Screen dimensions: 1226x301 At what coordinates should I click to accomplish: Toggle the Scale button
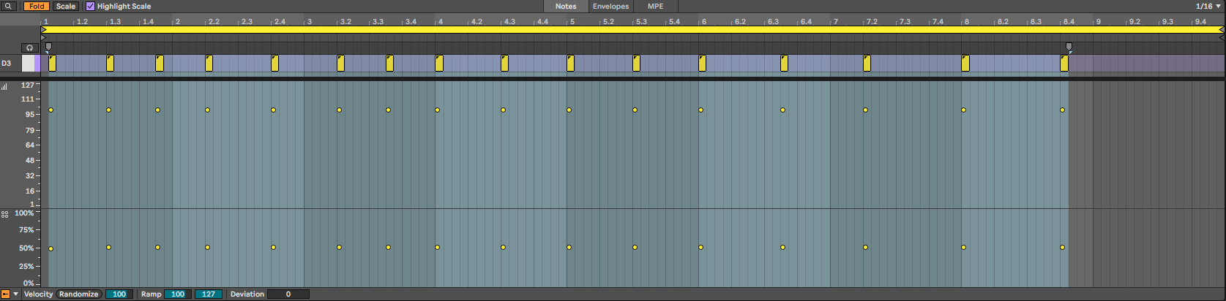(x=66, y=6)
